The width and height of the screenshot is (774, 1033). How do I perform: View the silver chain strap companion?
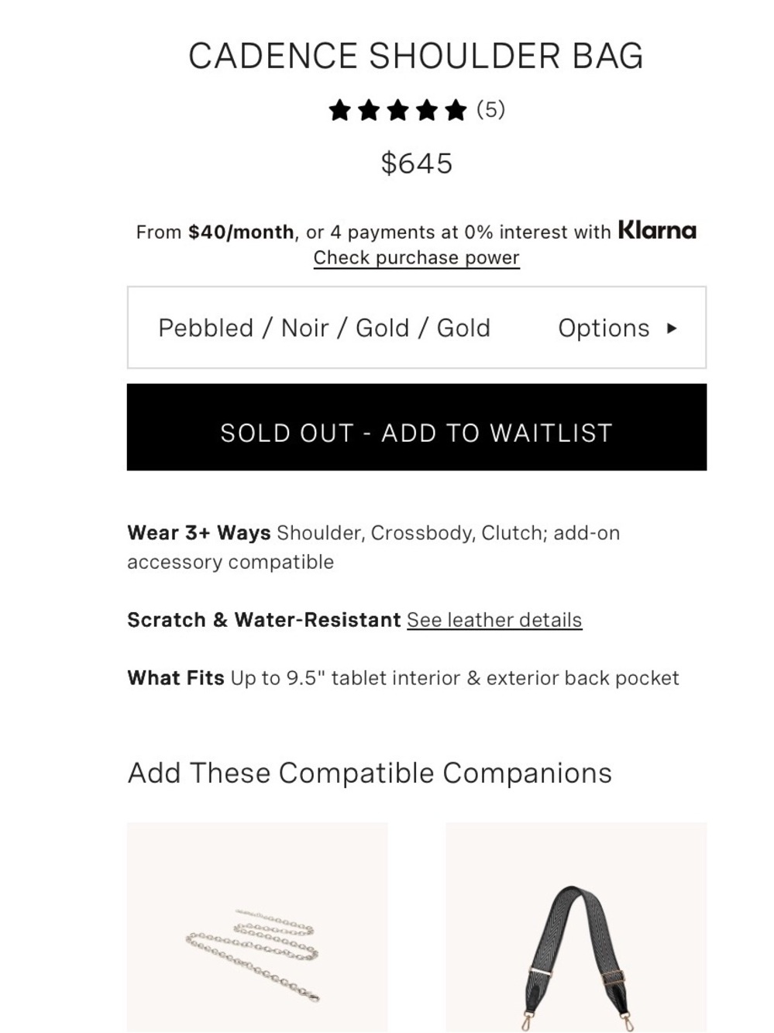point(257,927)
